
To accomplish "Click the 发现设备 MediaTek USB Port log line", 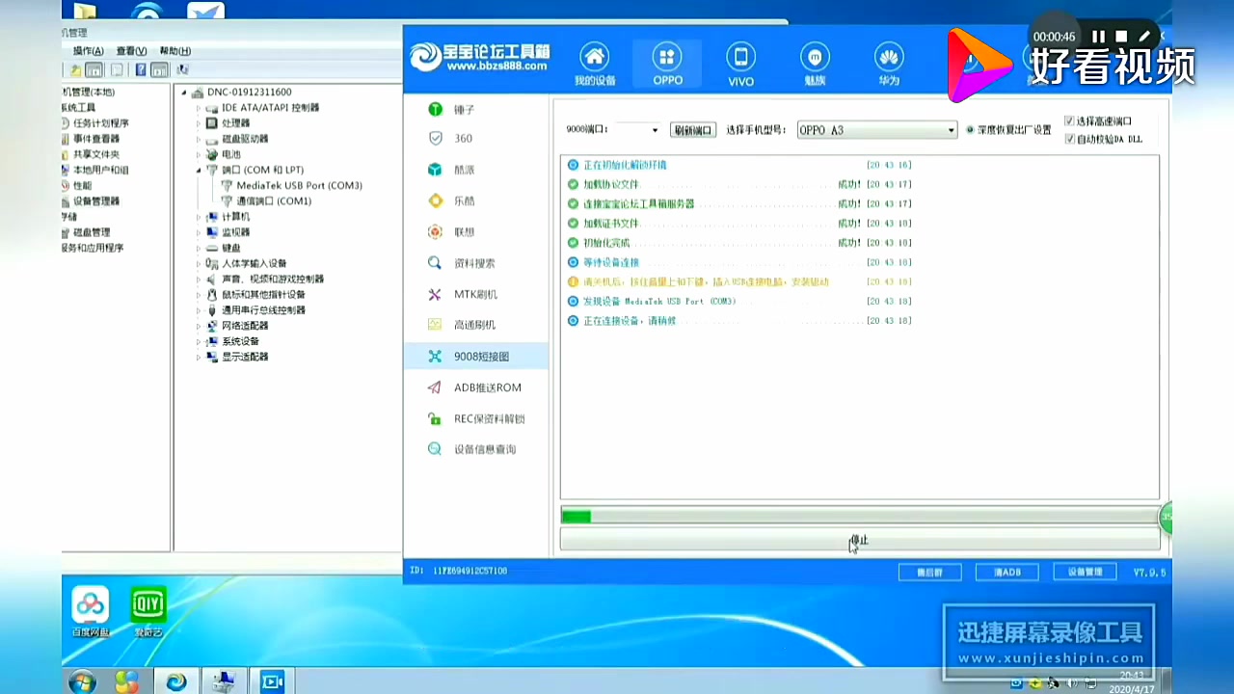I will click(739, 301).
